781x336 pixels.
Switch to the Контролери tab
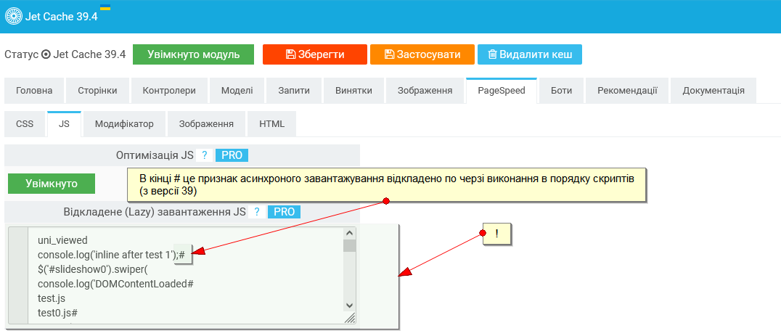169,91
